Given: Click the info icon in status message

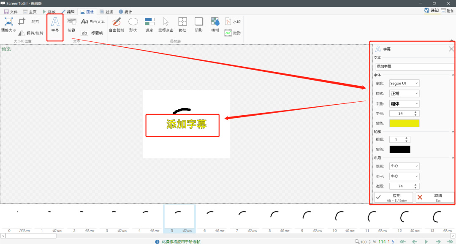Looking at the screenshot, I should tap(157, 241).
